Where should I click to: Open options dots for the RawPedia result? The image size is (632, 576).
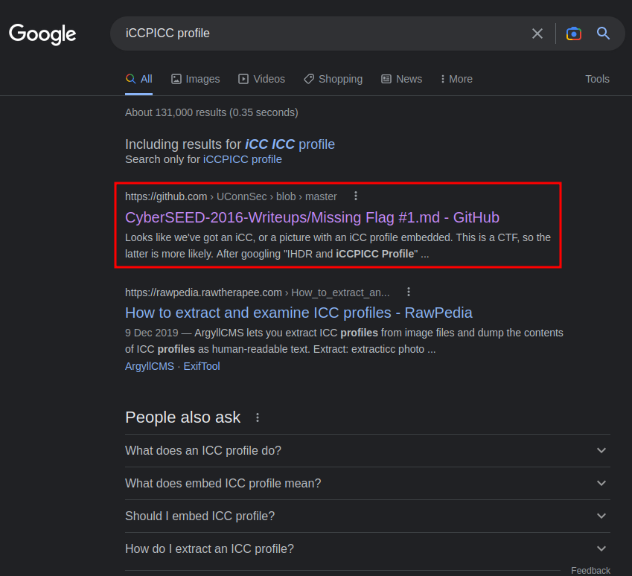[x=408, y=292]
